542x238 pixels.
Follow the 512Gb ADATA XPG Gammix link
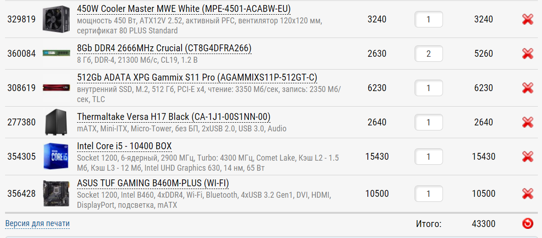click(197, 77)
